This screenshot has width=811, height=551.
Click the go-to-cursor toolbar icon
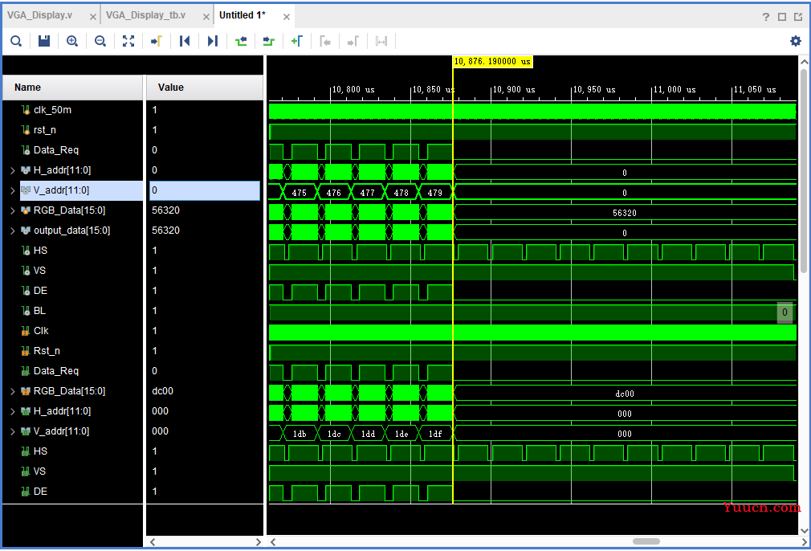[x=157, y=41]
